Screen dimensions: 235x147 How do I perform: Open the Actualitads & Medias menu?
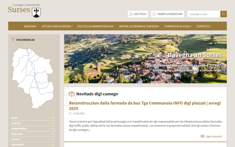point(56,26)
